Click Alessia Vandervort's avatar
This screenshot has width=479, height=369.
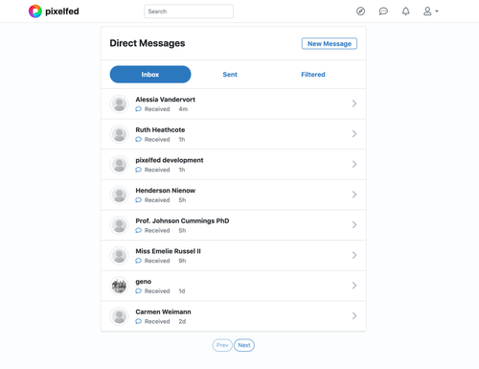click(x=119, y=104)
